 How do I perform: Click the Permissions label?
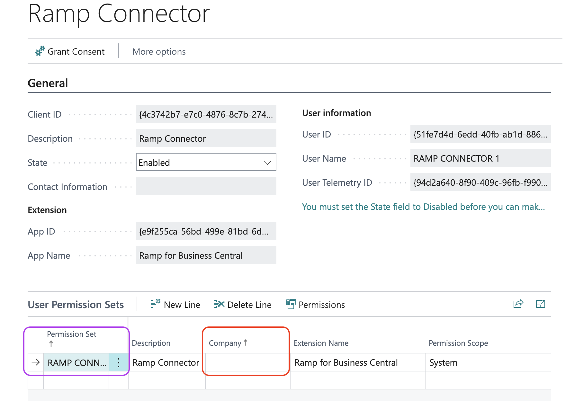click(322, 305)
